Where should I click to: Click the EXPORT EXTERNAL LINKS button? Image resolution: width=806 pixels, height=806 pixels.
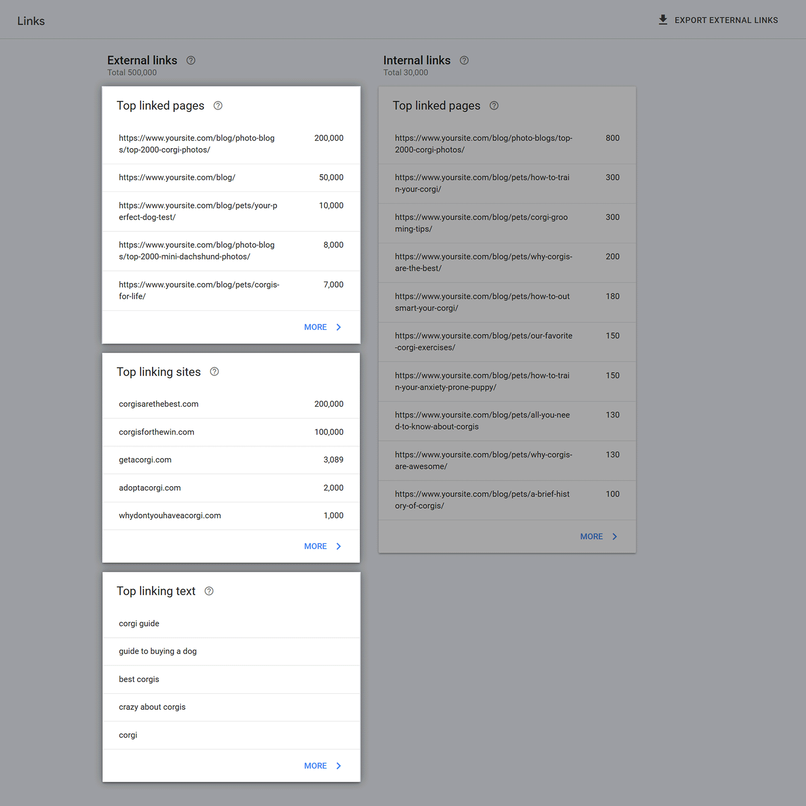coord(726,20)
